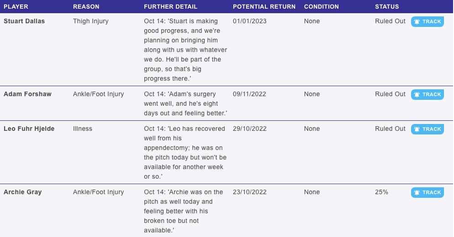This screenshot has height=237, width=454.
Task: Open Archie Gray player name
Action: 22,192
